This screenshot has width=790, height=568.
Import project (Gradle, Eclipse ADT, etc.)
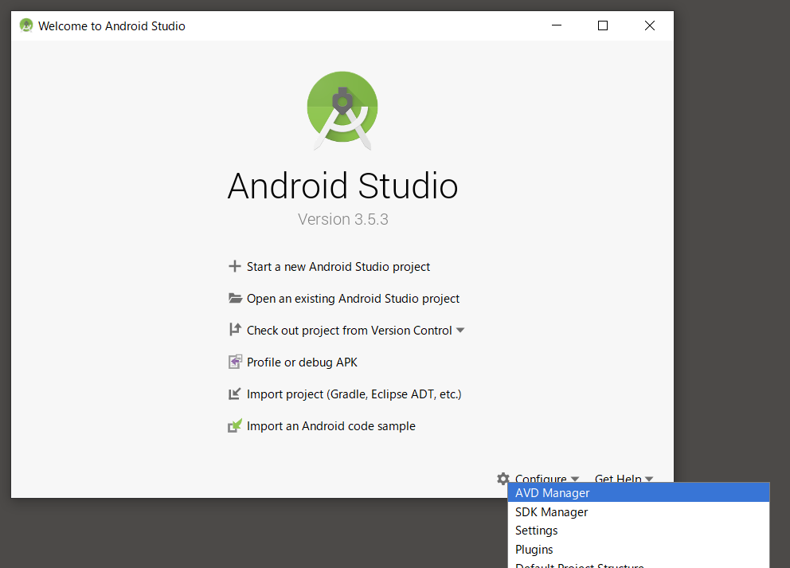point(354,394)
